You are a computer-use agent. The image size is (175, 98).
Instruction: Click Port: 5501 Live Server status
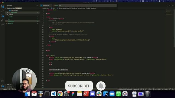[x=157, y=89]
